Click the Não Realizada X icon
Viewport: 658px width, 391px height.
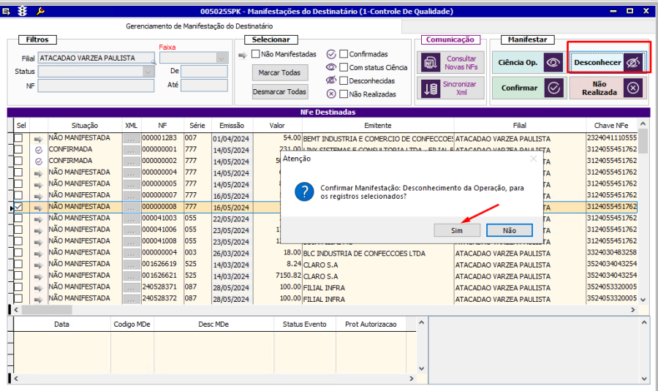point(633,88)
